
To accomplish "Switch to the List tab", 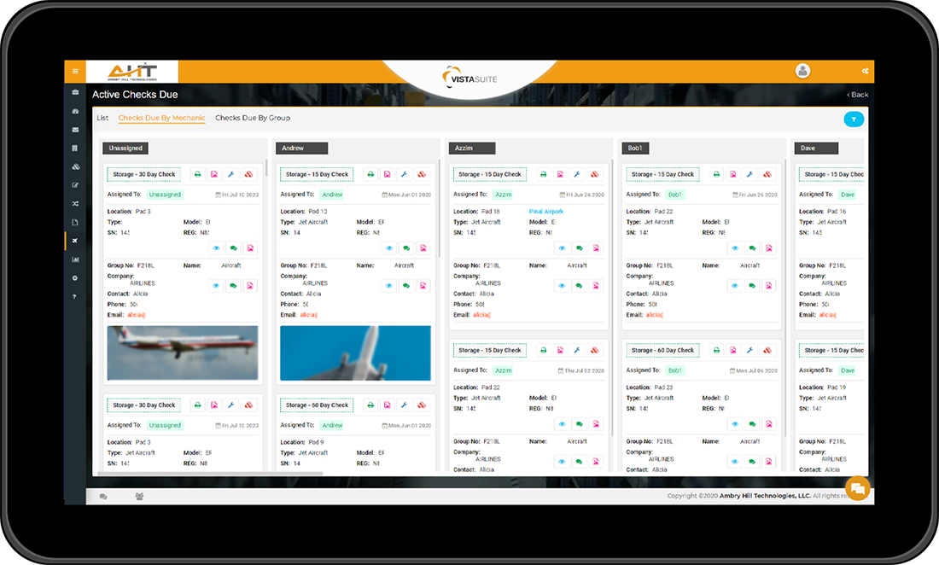I will coord(102,118).
